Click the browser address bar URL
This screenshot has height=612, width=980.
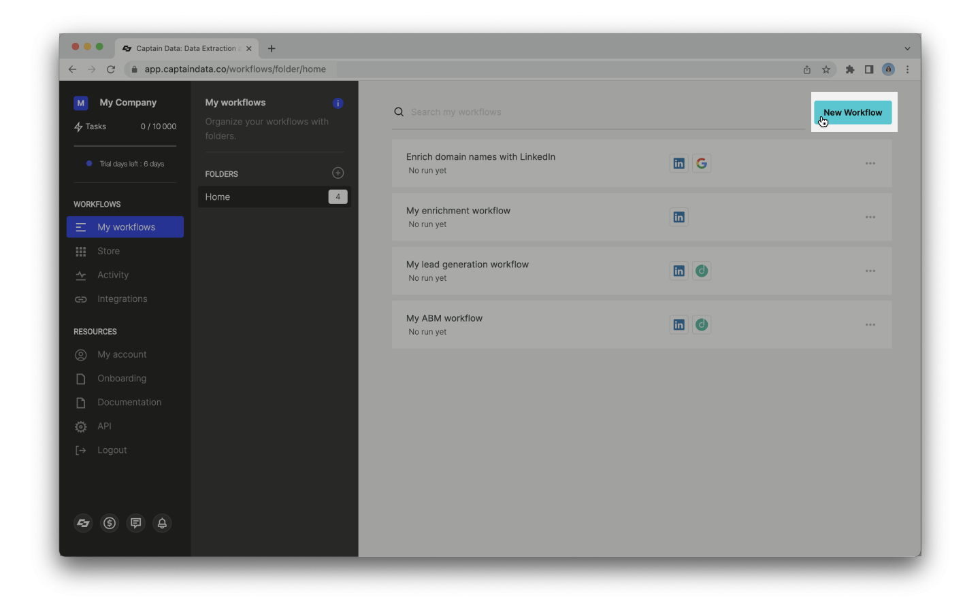(x=235, y=69)
